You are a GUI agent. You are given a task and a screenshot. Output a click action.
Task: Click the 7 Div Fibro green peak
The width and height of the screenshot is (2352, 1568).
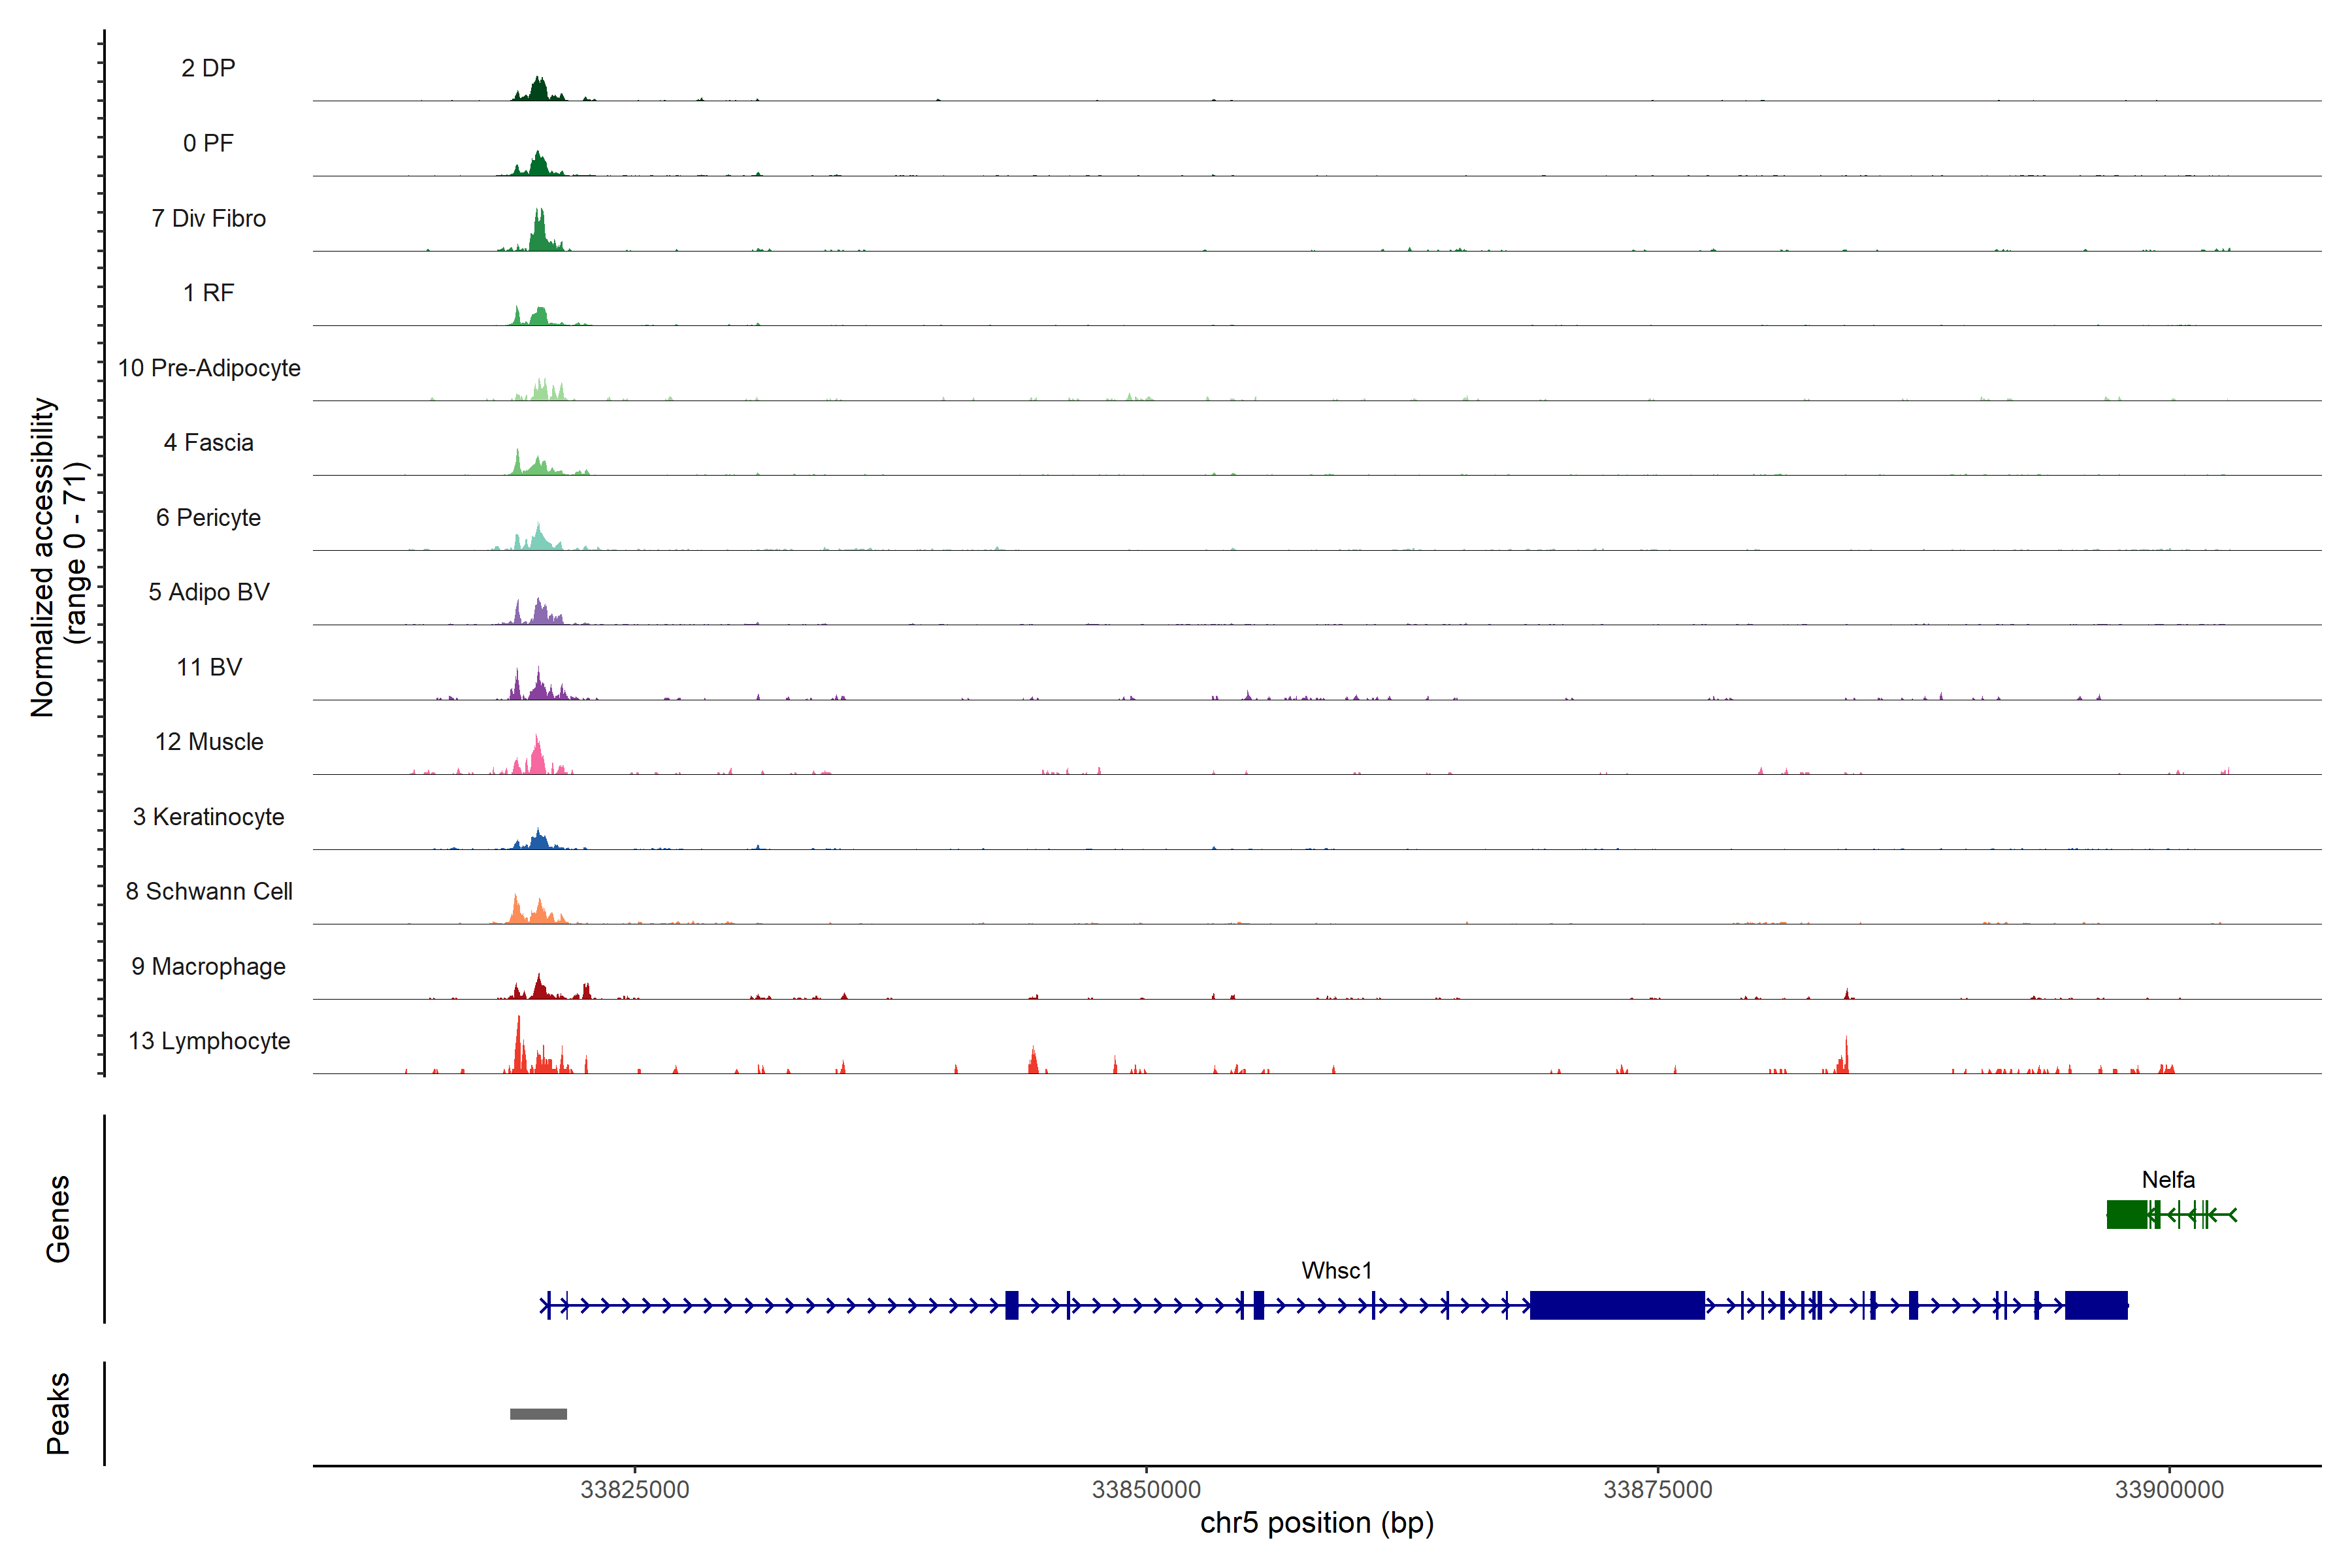[539, 232]
